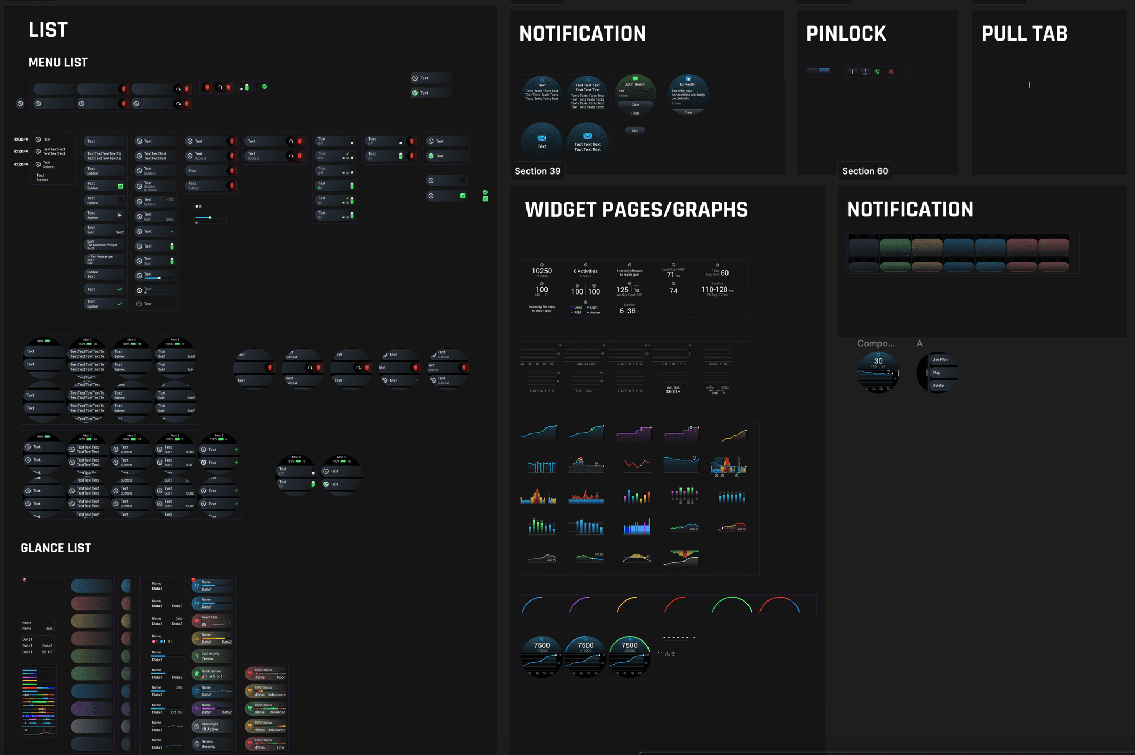Viewport: 1135px width, 755px height.
Task: Click the red heart icon on Heart Rate glance
Action: pos(197,621)
